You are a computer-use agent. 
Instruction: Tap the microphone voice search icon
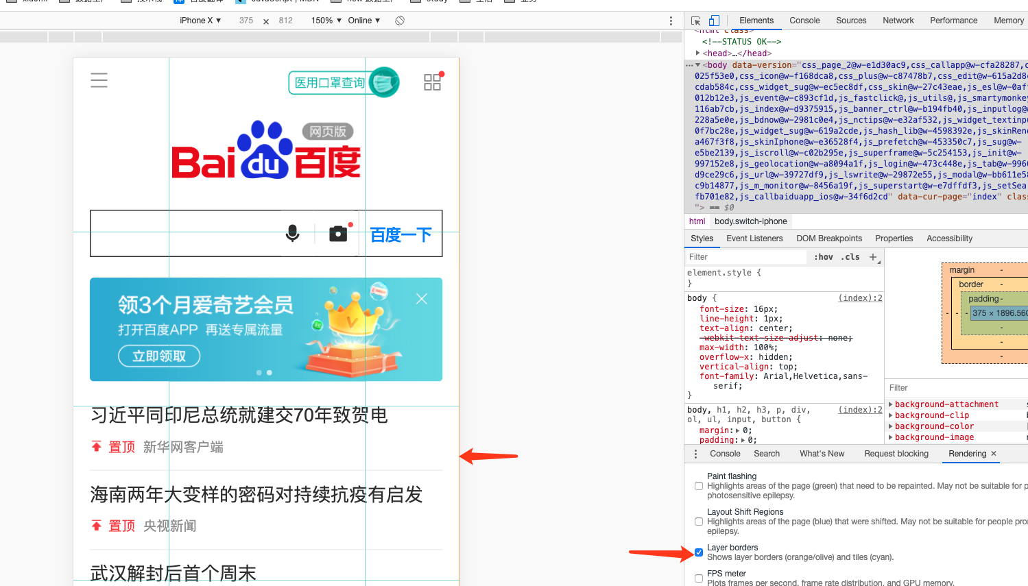293,234
